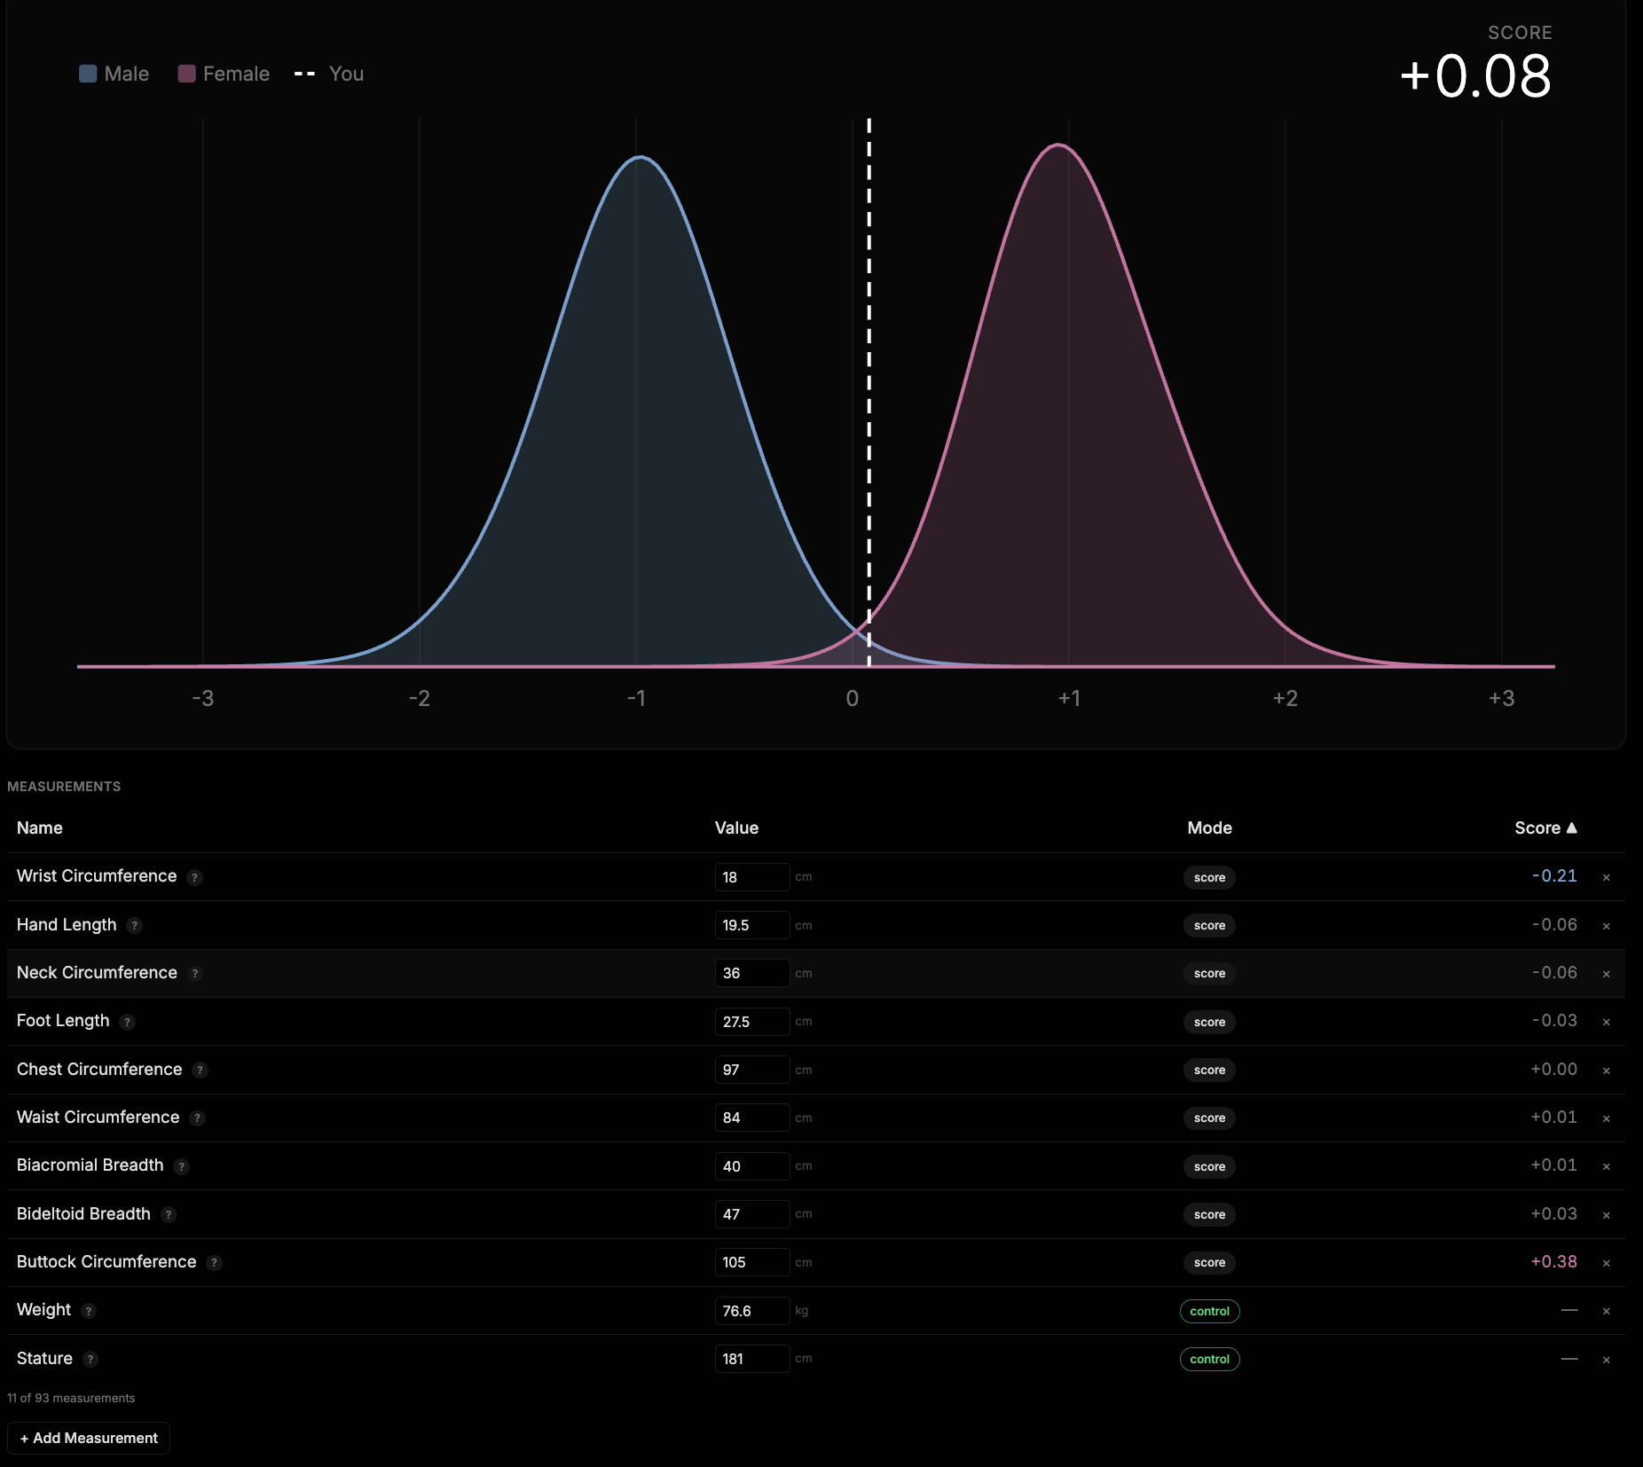Remove the Weight measurement
The width and height of the screenshot is (1643, 1467).
pyautogui.click(x=1606, y=1311)
